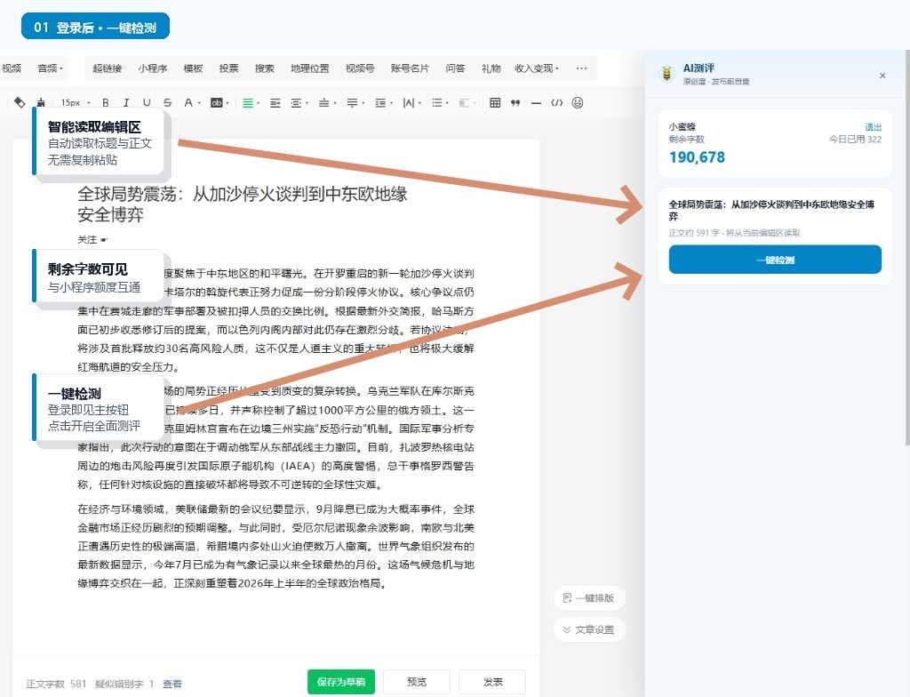Click the first-line indent icon
The image size is (910, 697).
click(x=275, y=103)
